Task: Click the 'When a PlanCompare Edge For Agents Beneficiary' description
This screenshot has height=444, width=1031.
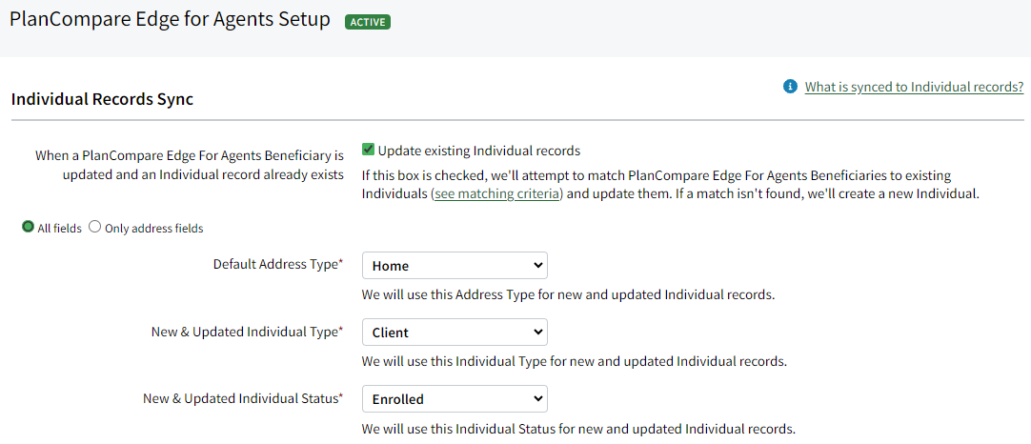Action: [x=190, y=166]
